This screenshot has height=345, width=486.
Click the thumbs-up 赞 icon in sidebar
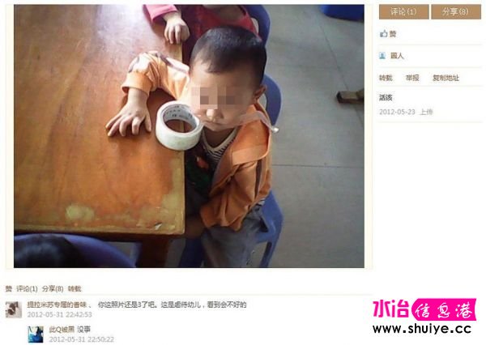coord(384,33)
